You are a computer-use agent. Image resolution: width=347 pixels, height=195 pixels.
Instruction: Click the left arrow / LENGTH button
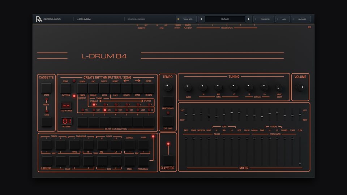point(127,88)
